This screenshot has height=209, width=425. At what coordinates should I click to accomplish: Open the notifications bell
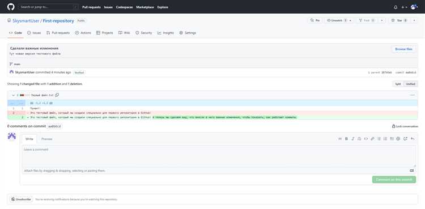[396, 7]
